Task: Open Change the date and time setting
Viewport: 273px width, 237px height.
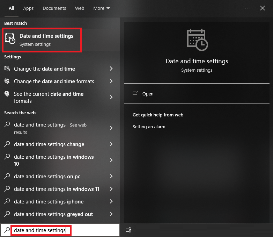Action: pyautogui.click(x=60, y=69)
